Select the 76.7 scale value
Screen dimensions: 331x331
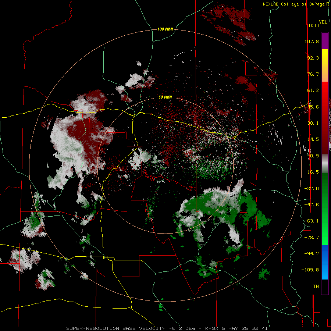(313, 74)
